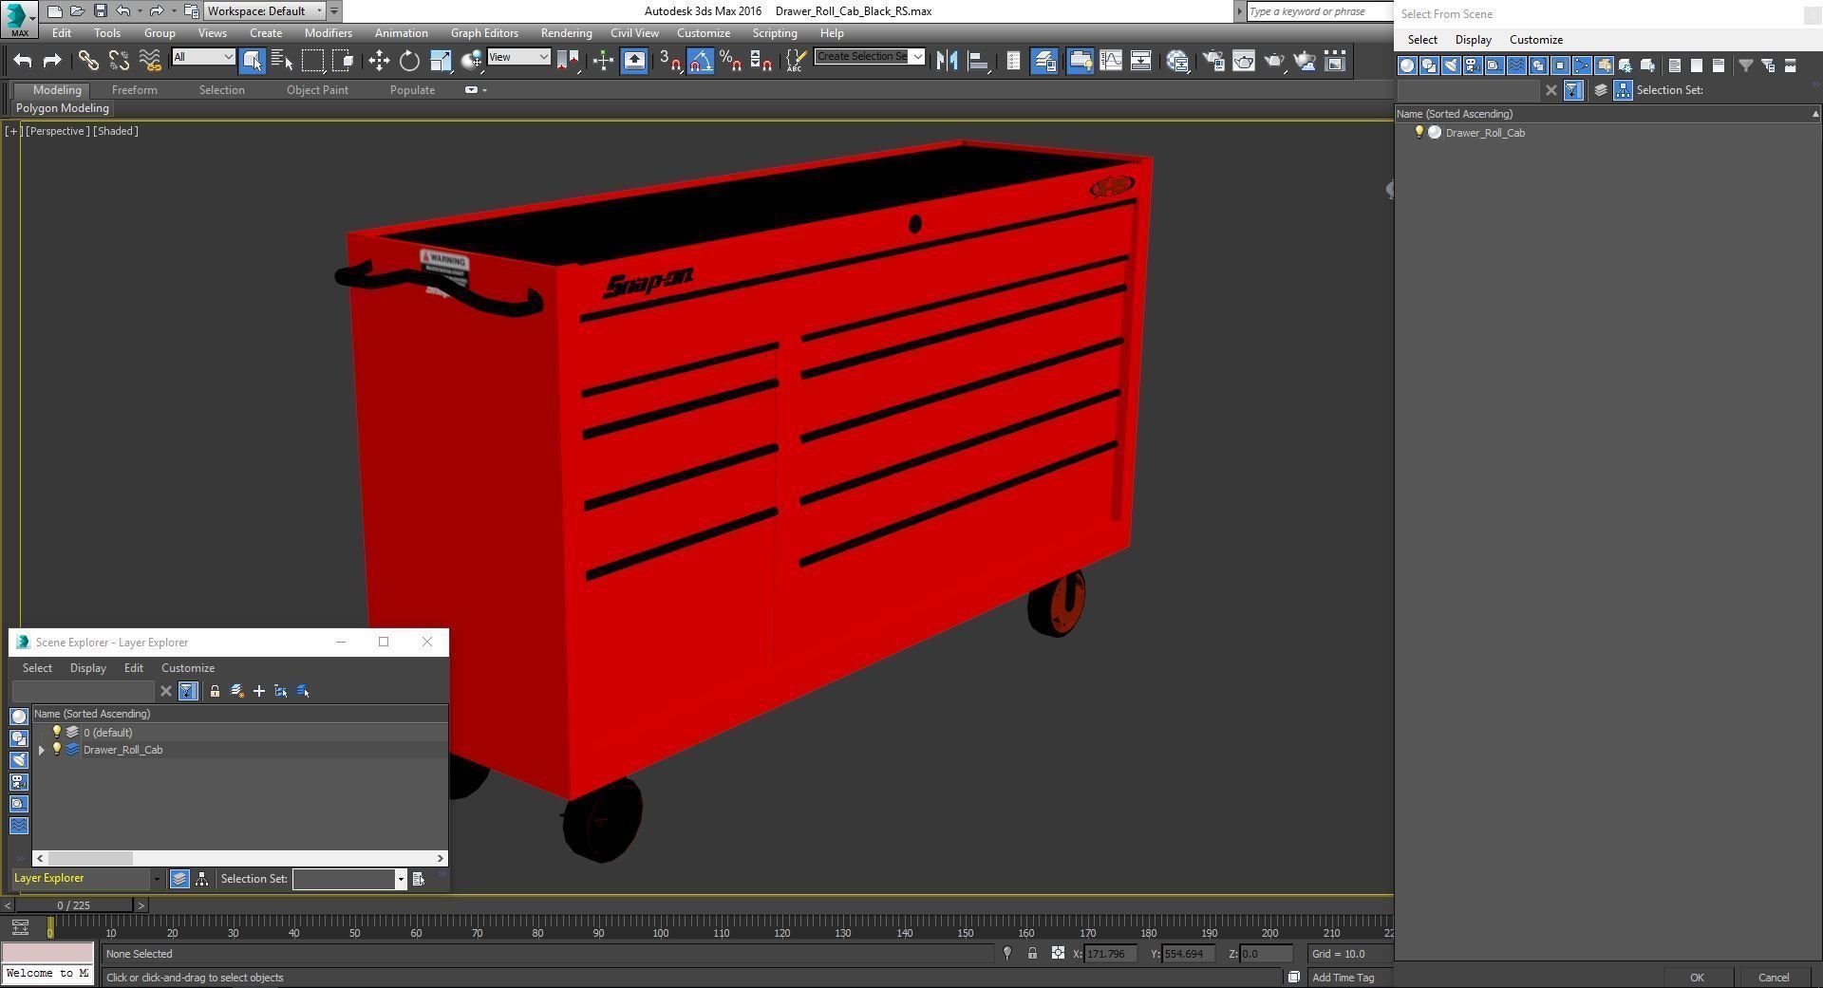Click the next frame arrow on time slider
1823x988 pixels.
[141, 905]
